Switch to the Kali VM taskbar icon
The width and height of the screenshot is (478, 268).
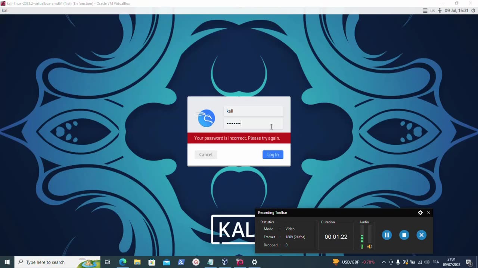click(240, 262)
